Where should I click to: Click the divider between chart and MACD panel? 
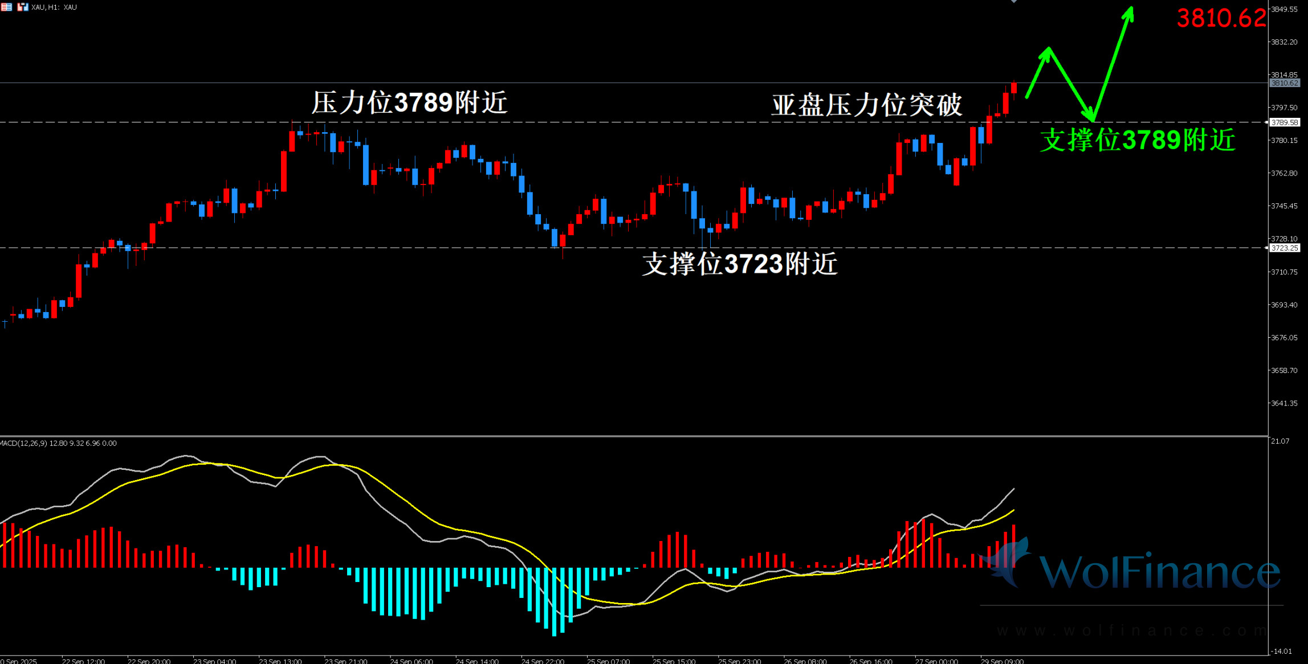coord(627,436)
